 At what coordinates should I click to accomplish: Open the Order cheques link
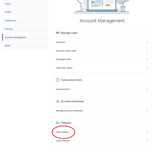pos(63,141)
